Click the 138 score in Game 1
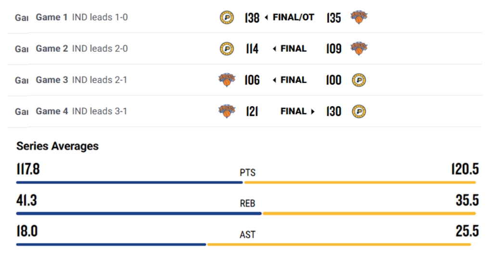Viewport: 499px width, 256px height. tap(252, 17)
